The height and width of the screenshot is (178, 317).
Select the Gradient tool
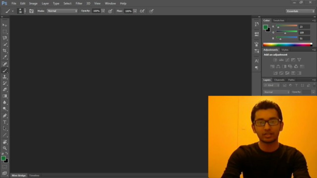pyautogui.click(x=4, y=96)
